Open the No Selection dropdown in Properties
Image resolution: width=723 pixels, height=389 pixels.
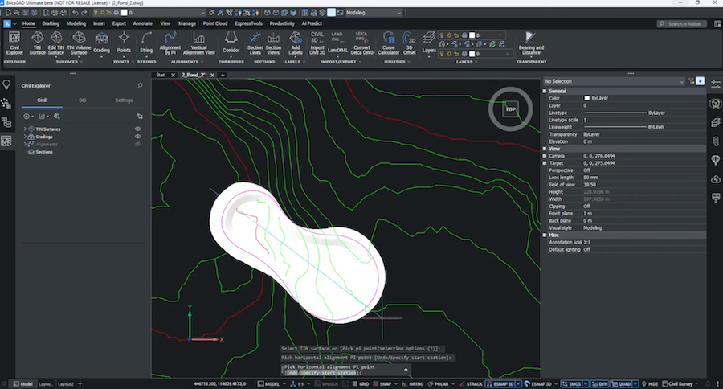pyautogui.click(x=615, y=81)
